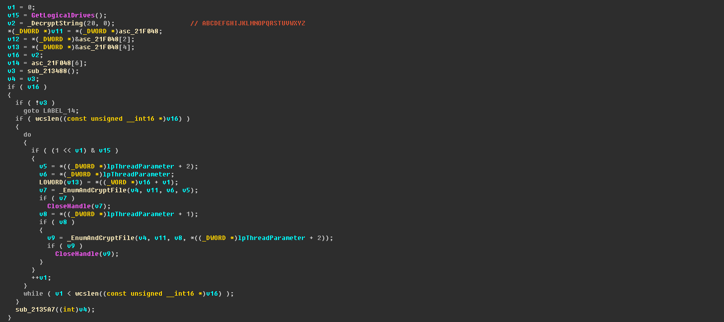Click the v1 = 0 assignment line
724x322 pixels.
point(21,7)
